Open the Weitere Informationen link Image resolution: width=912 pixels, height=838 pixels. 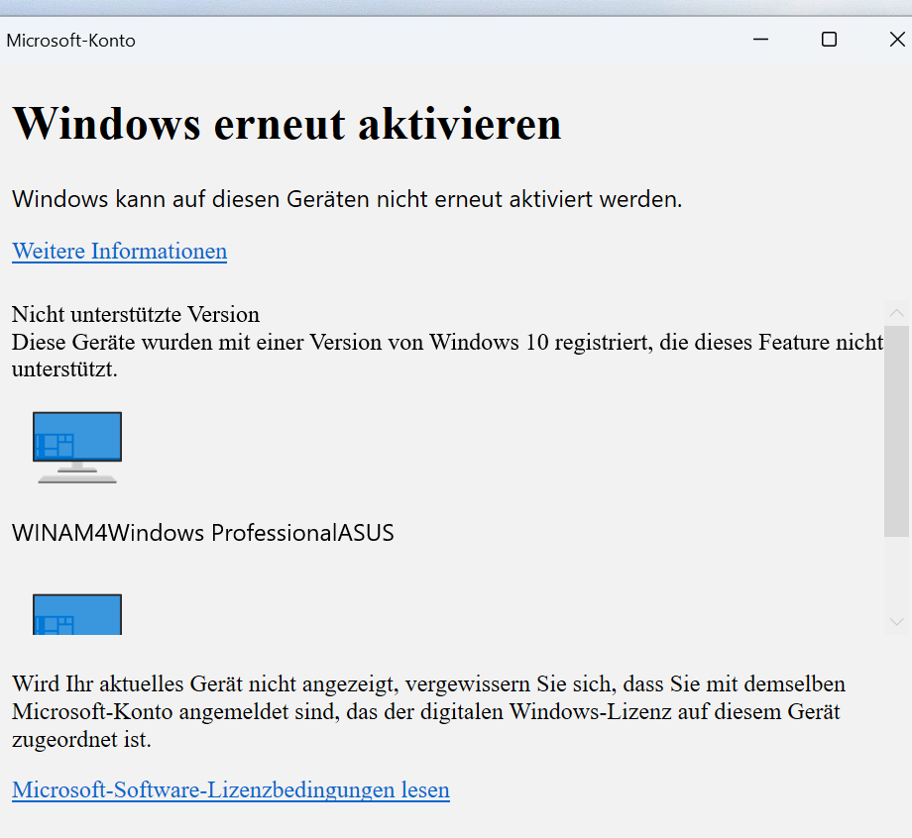coord(119,251)
